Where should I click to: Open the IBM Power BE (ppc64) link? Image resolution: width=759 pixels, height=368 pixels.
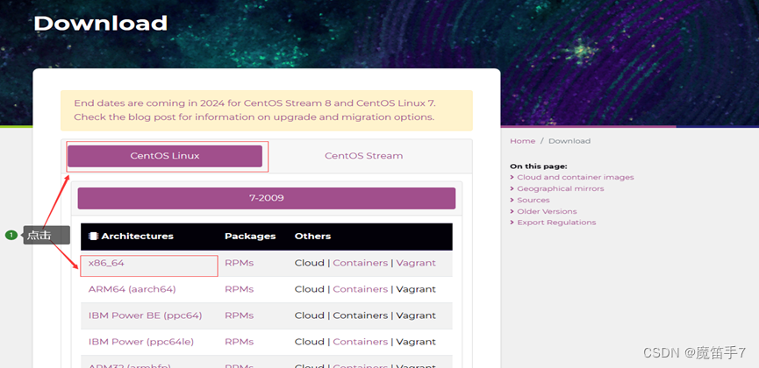[145, 315]
